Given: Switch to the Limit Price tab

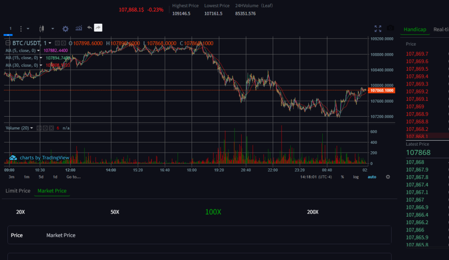Looking at the screenshot, I should coord(18,191).
